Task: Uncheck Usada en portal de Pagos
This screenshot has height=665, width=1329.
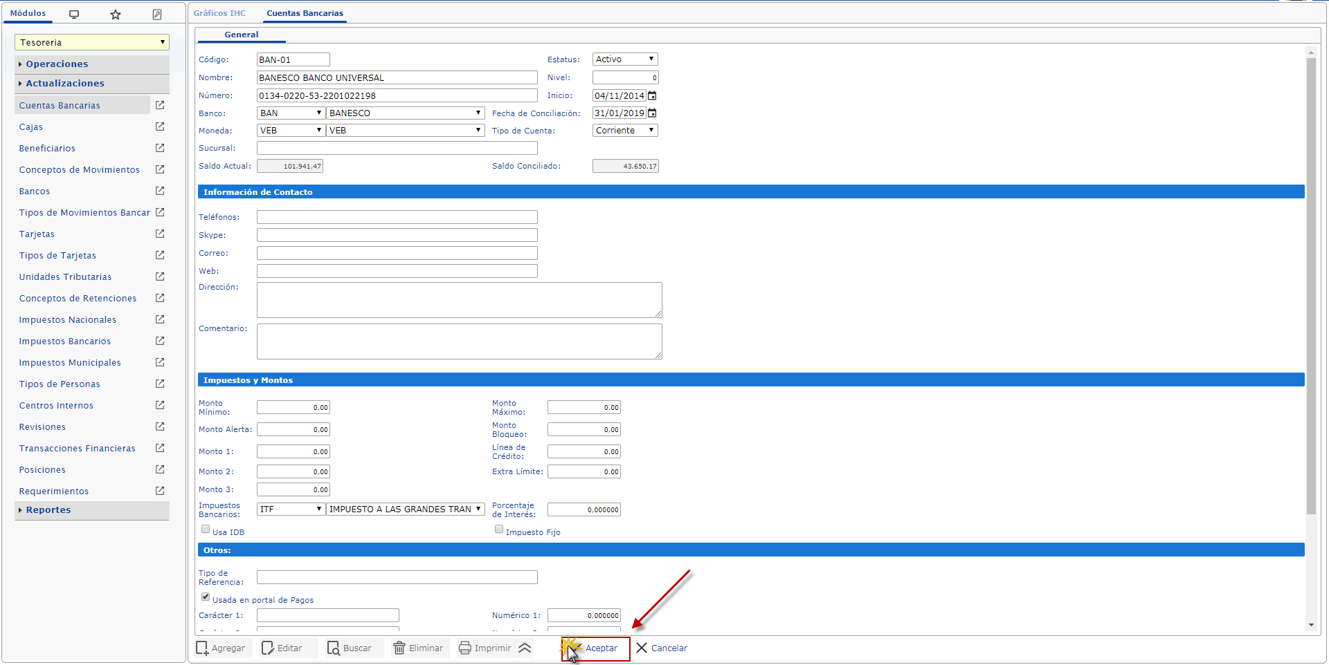Action: [x=206, y=597]
